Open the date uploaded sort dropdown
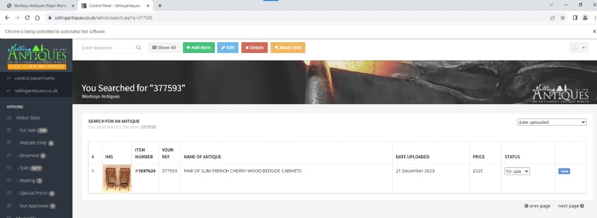Viewport: 597px width, 218px height. (552, 122)
